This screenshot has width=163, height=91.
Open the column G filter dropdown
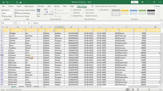tap(77, 31)
